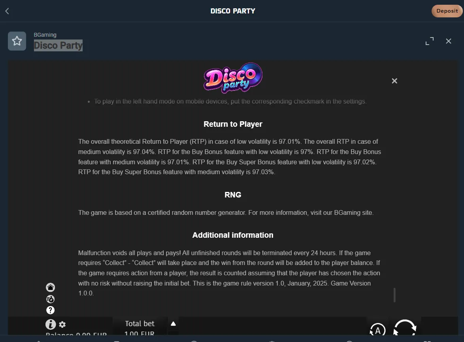Click the 'Return to Player' heading
The height and width of the screenshot is (342, 464).
point(233,124)
